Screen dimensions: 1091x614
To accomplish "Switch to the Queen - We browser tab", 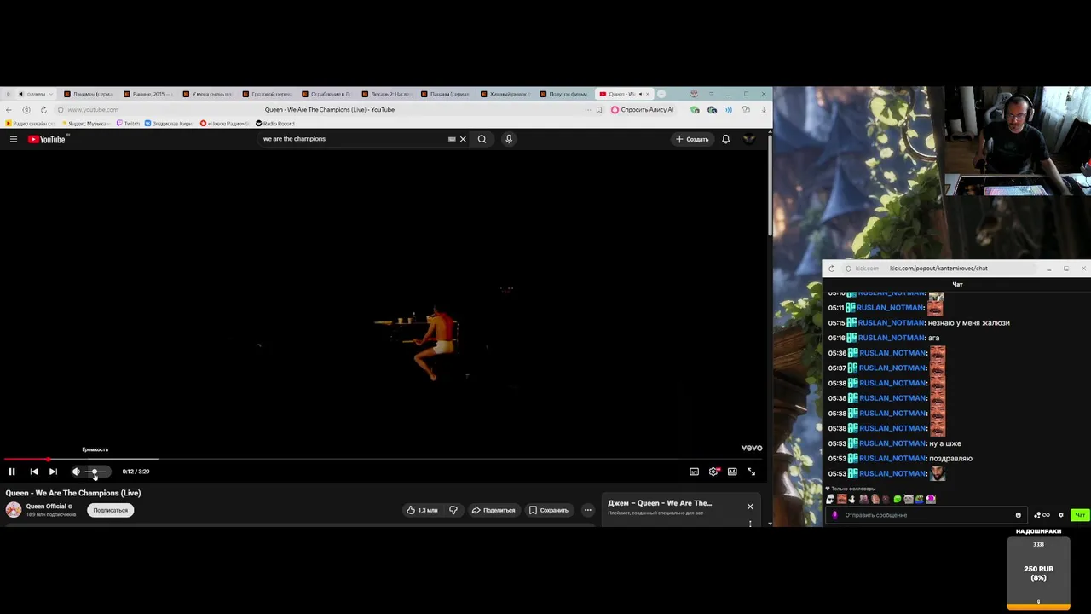I will (624, 94).
